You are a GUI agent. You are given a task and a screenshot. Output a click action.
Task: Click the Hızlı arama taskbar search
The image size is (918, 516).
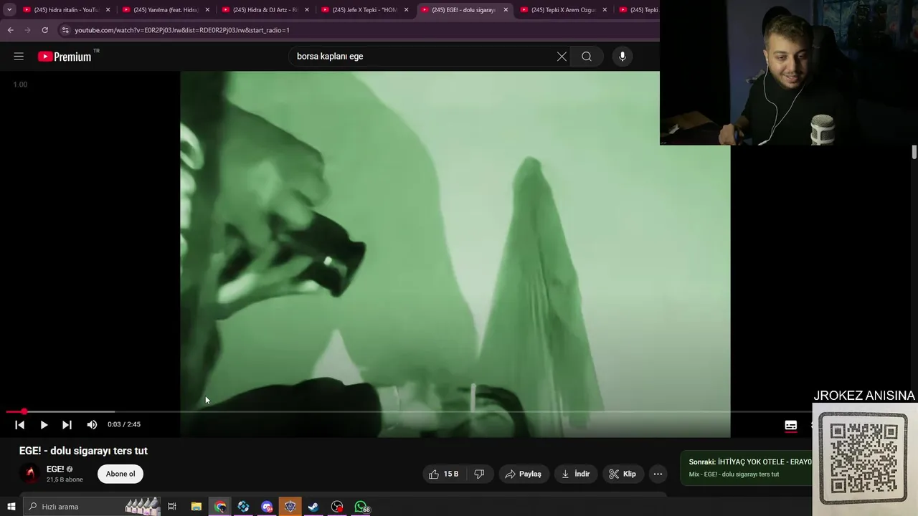coord(92,507)
